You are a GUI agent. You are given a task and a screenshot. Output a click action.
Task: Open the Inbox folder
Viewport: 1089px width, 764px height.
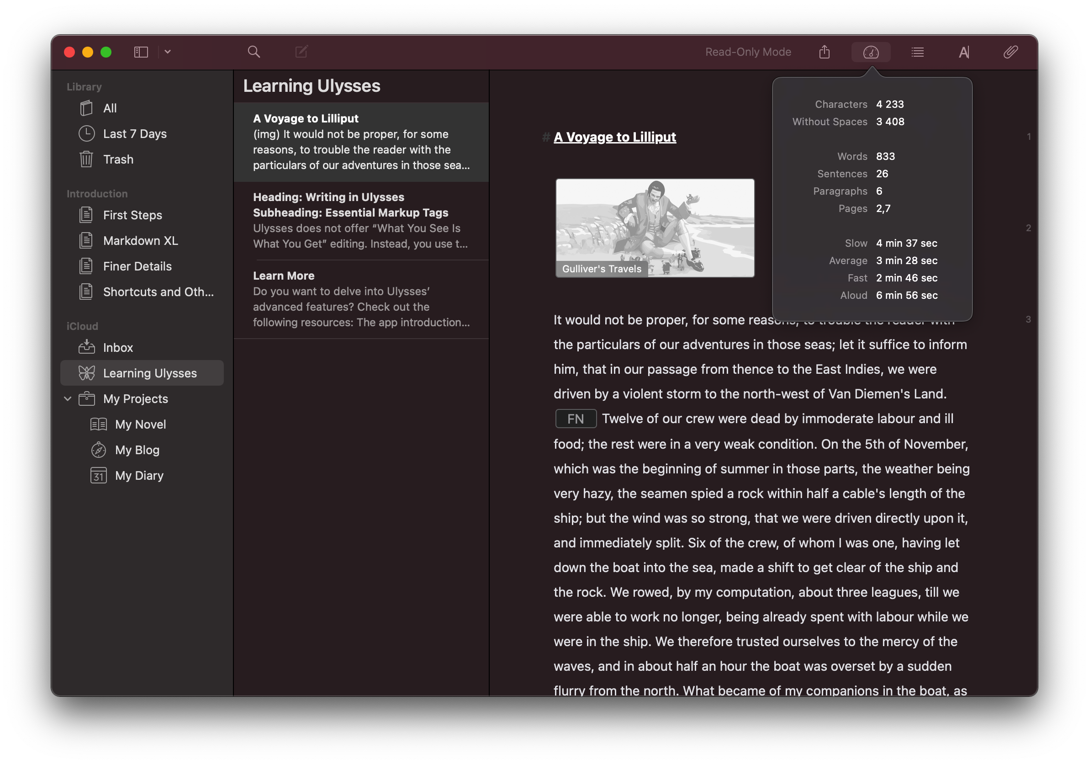coord(118,347)
